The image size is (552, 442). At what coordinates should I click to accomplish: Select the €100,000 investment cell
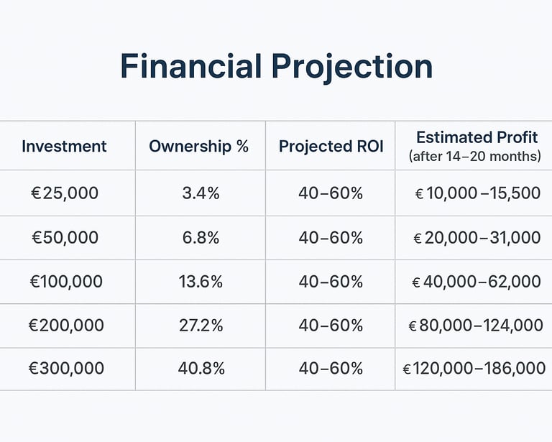click(x=65, y=282)
